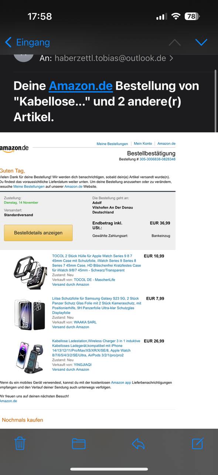Tap Nochmals kaufen heading

click(23, 420)
